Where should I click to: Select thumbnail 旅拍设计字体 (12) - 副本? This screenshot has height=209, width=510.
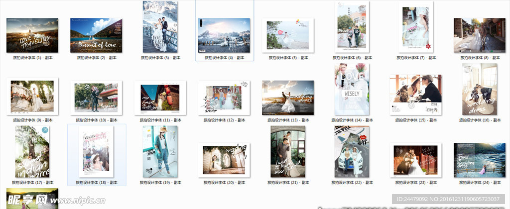click(224, 98)
